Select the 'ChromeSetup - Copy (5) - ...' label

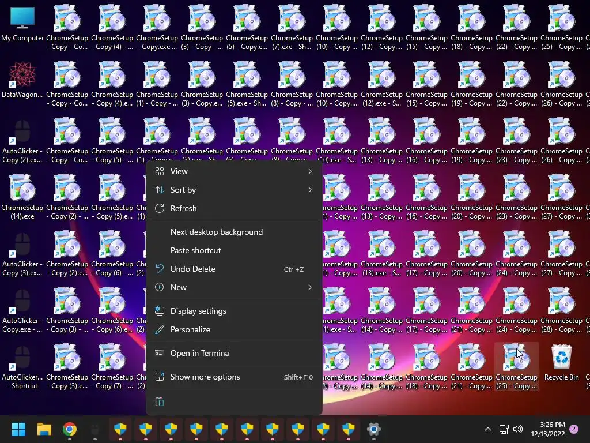tap(112, 156)
